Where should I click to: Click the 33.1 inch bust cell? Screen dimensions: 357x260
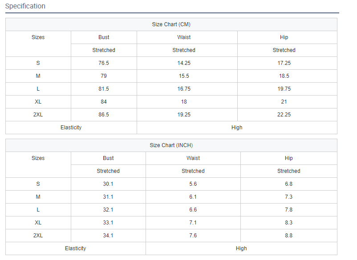click(108, 223)
